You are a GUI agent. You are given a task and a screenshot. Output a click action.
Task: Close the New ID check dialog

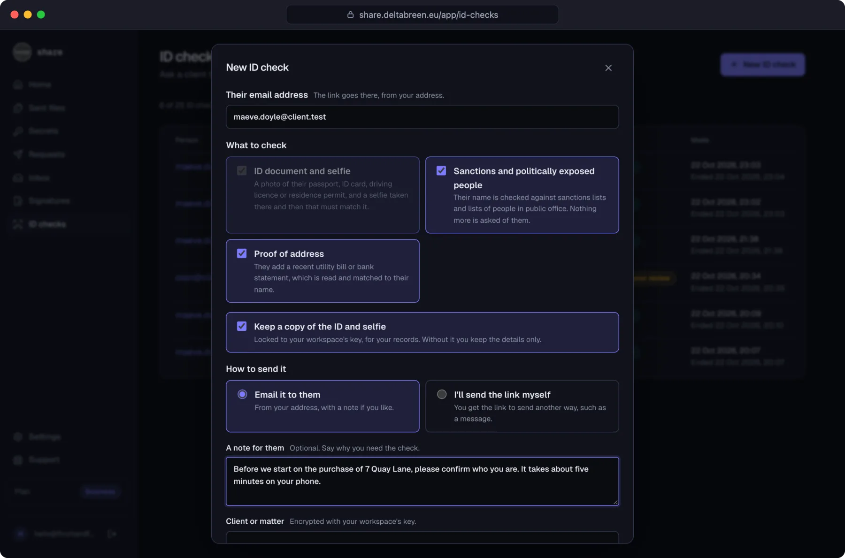pos(608,68)
